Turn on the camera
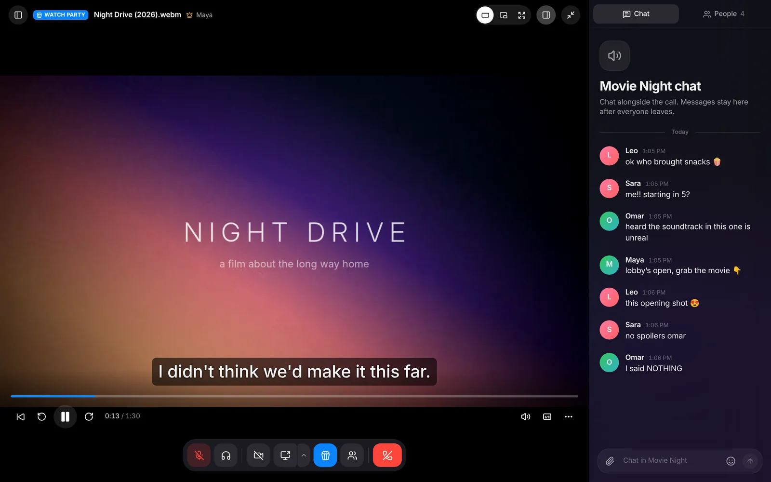Image resolution: width=771 pixels, height=482 pixels. (258, 455)
